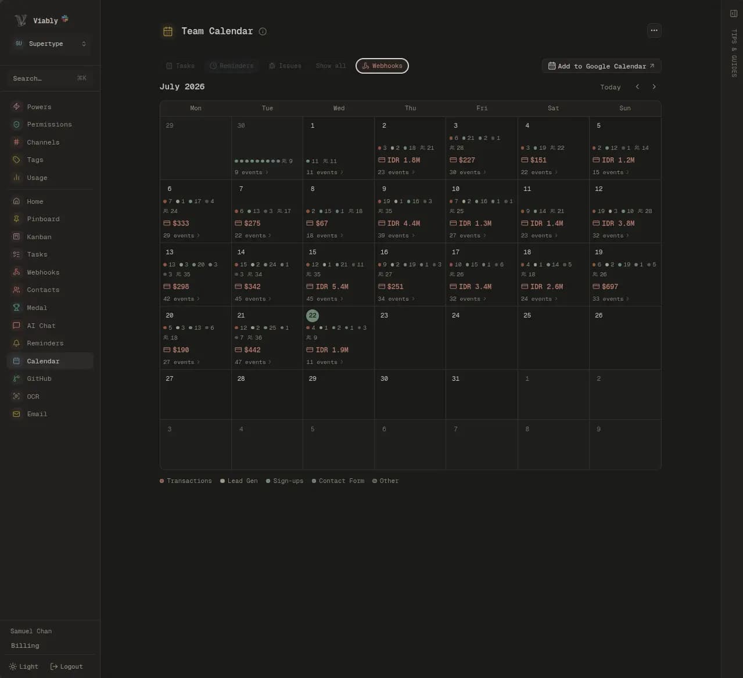Click the Other legend label
The width and height of the screenshot is (743, 678).
coord(389,481)
